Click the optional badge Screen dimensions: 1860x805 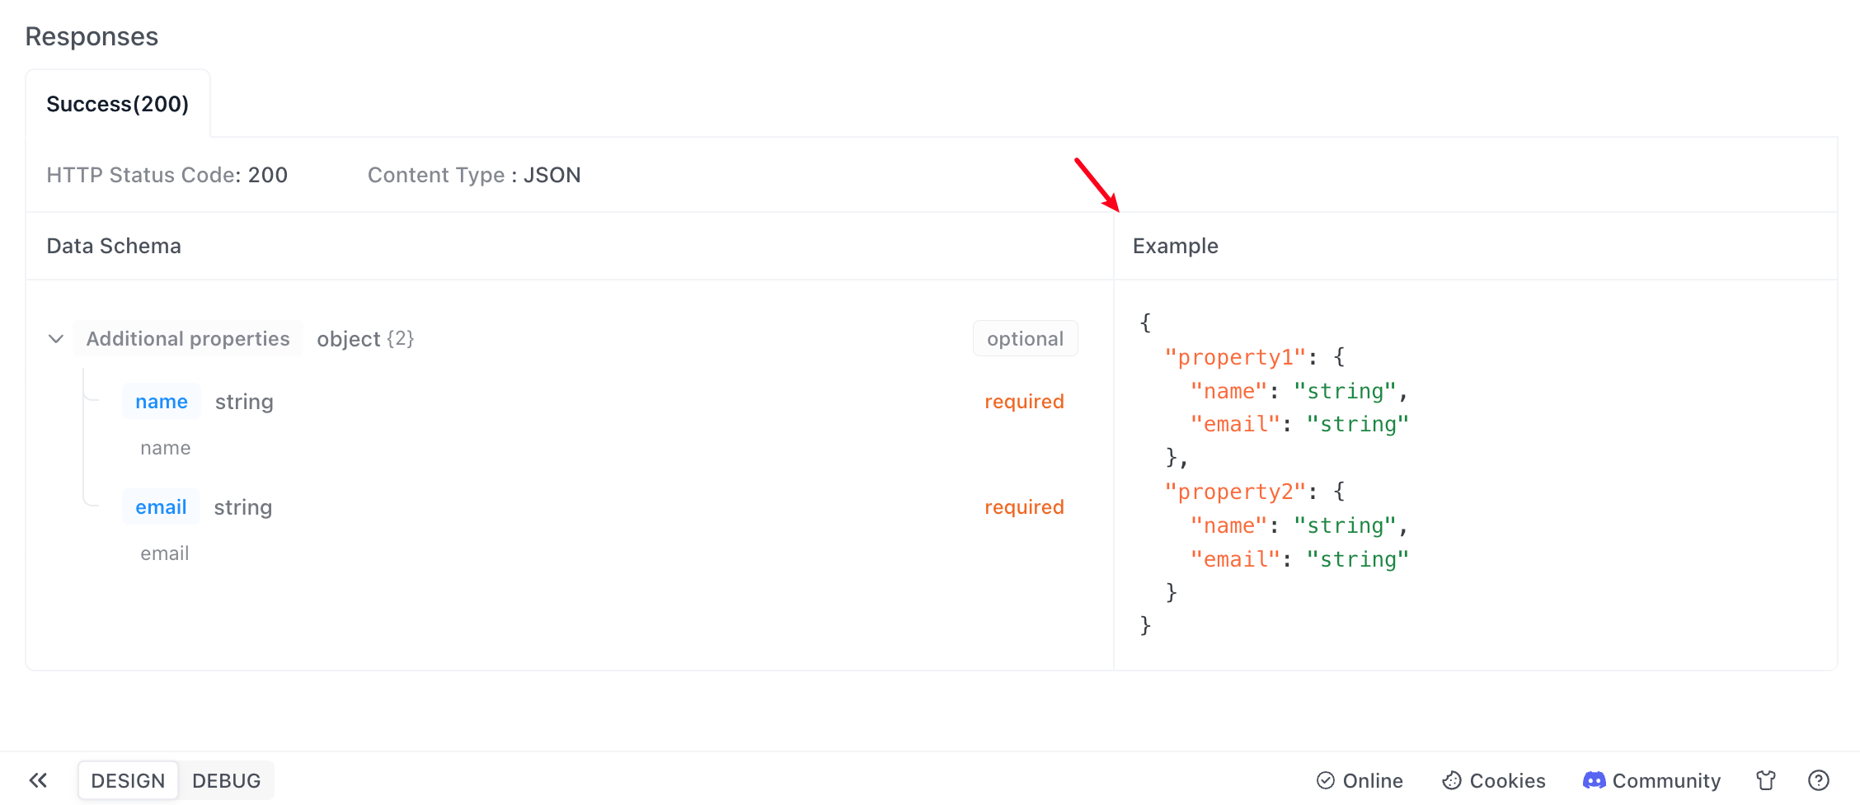click(x=1025, y=339)
